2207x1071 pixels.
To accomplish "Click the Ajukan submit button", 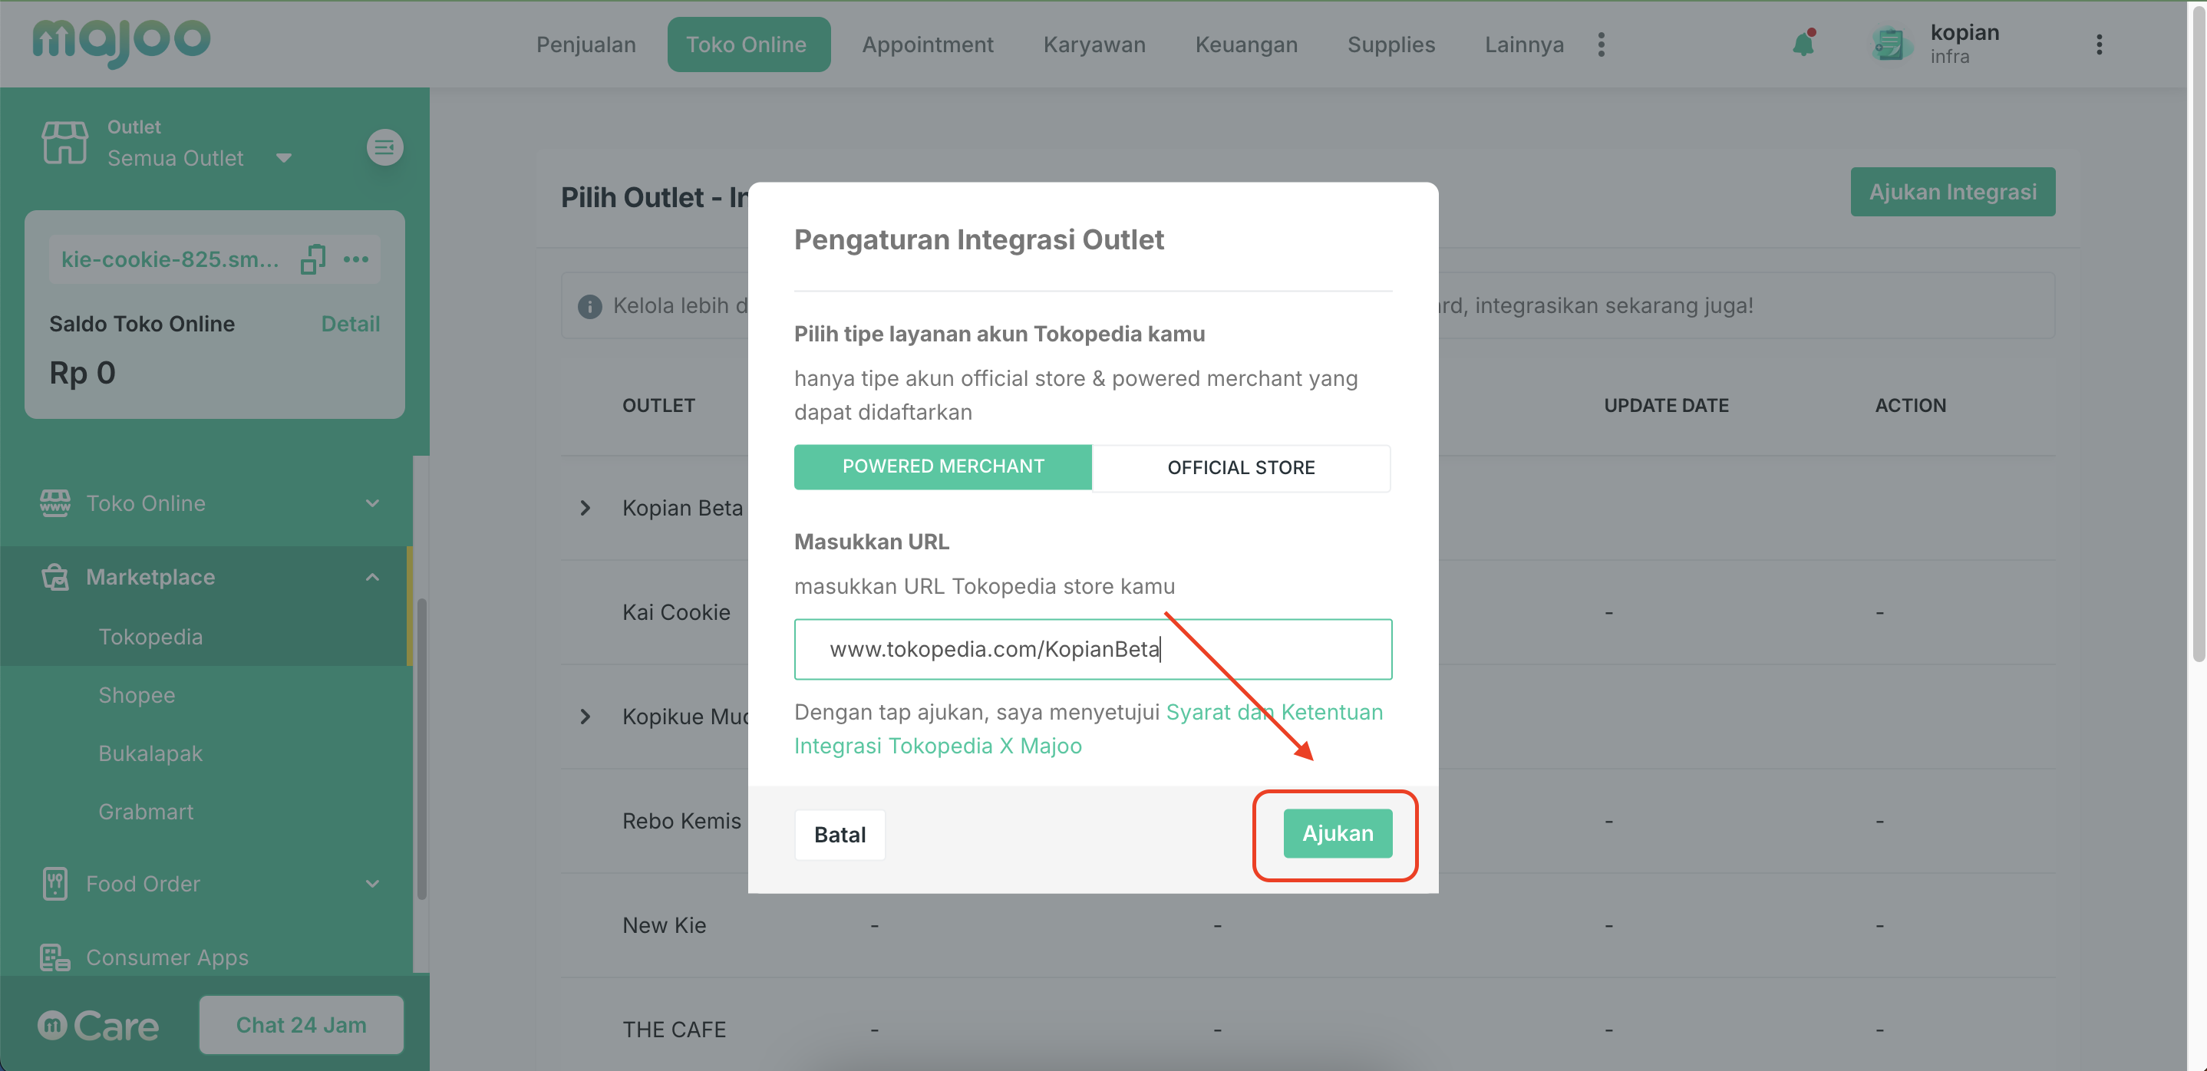I will (1337, 834).
